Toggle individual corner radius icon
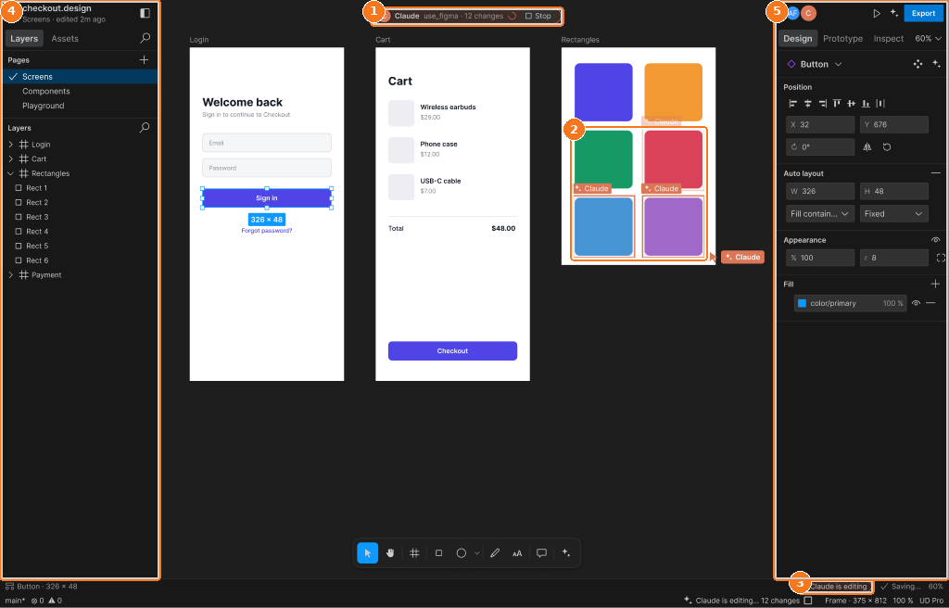The width and height of the screenshot is (949, 608). coord(941,258)
